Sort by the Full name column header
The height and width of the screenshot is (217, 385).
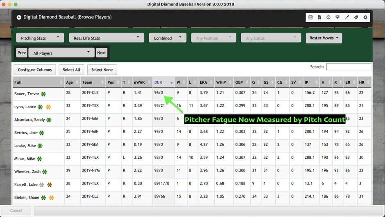(38, 82)
